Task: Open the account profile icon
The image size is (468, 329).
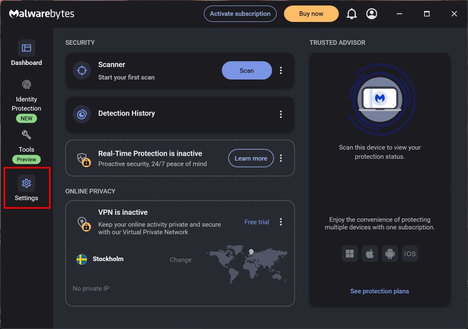Action: pos(371,14)
